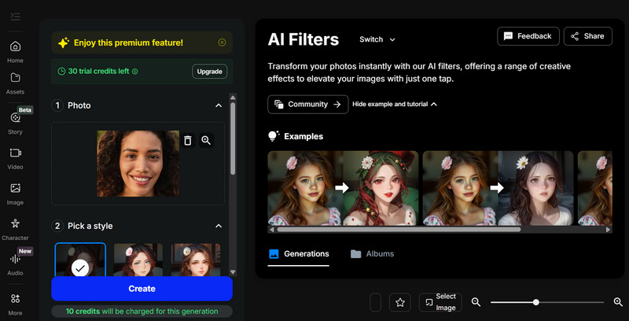Open Assets folder in the sidebar
The image size is (629, 321).
point(15,83)
